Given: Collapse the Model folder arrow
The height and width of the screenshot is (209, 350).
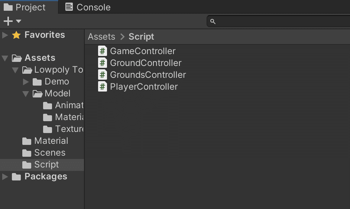Looking at the screenshot, I should (x=26, y=94).
